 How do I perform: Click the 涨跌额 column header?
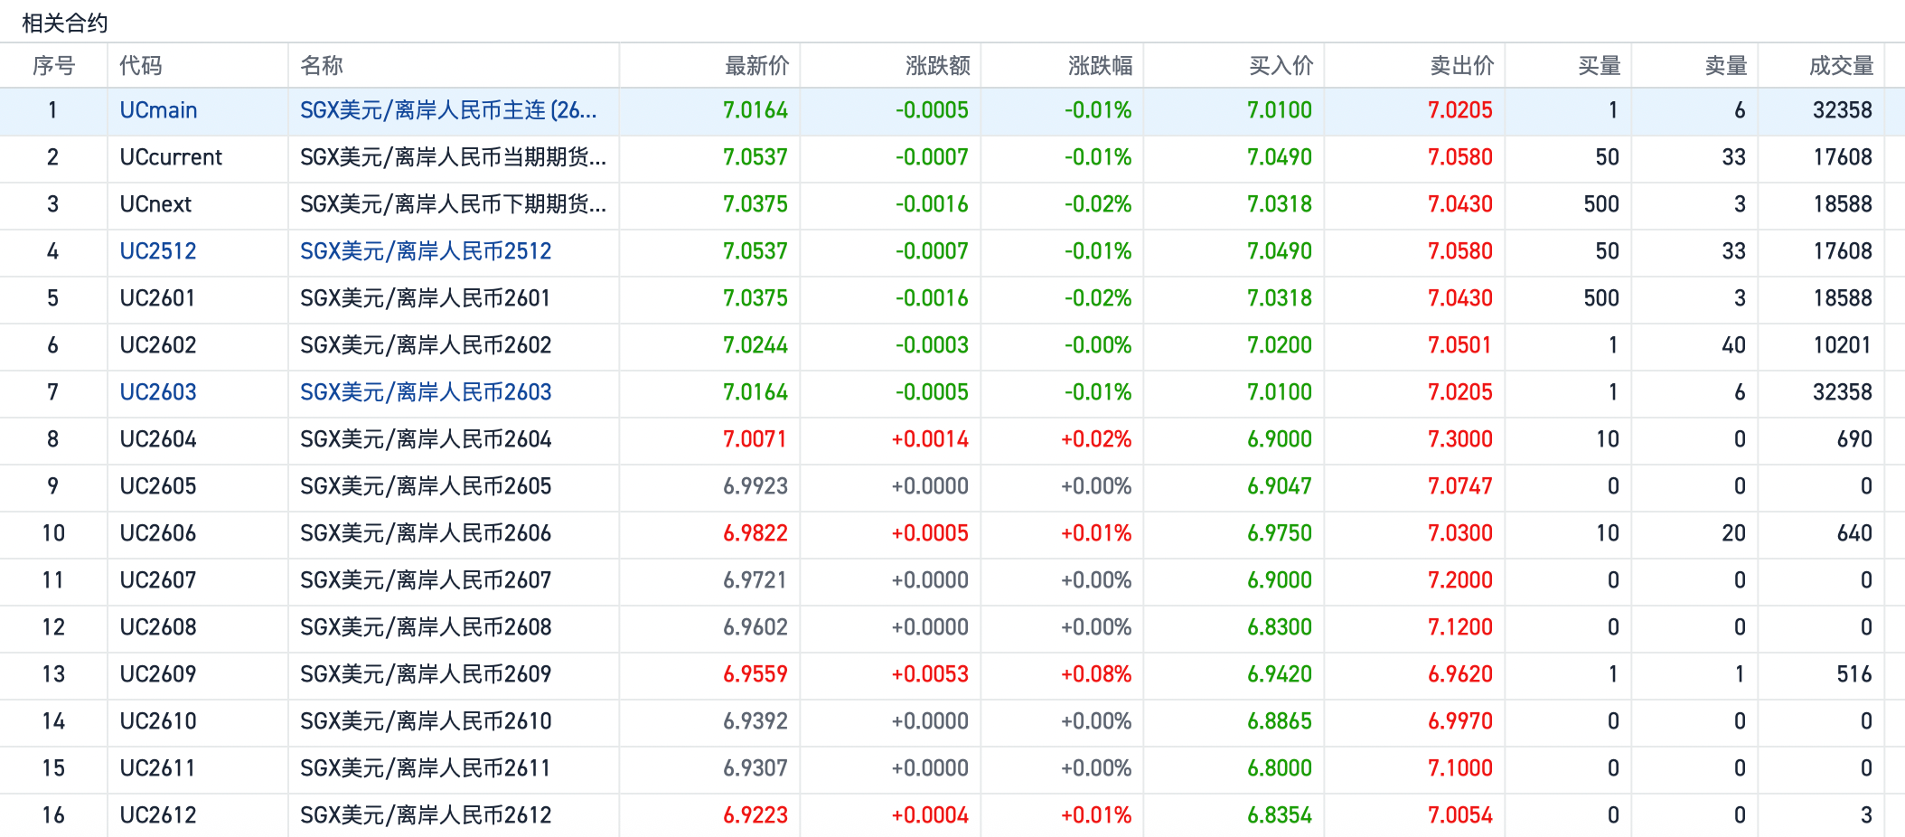pyautogui.click(x=937, y=66)
